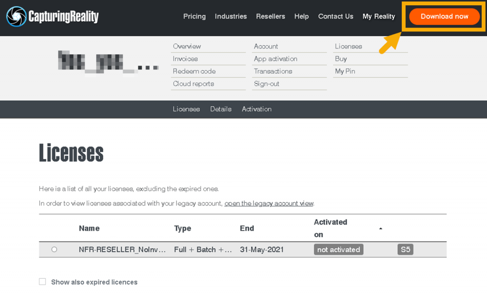Switch to the Details tab
Screen dimensions: 487x294
click(x=221, y=109)
